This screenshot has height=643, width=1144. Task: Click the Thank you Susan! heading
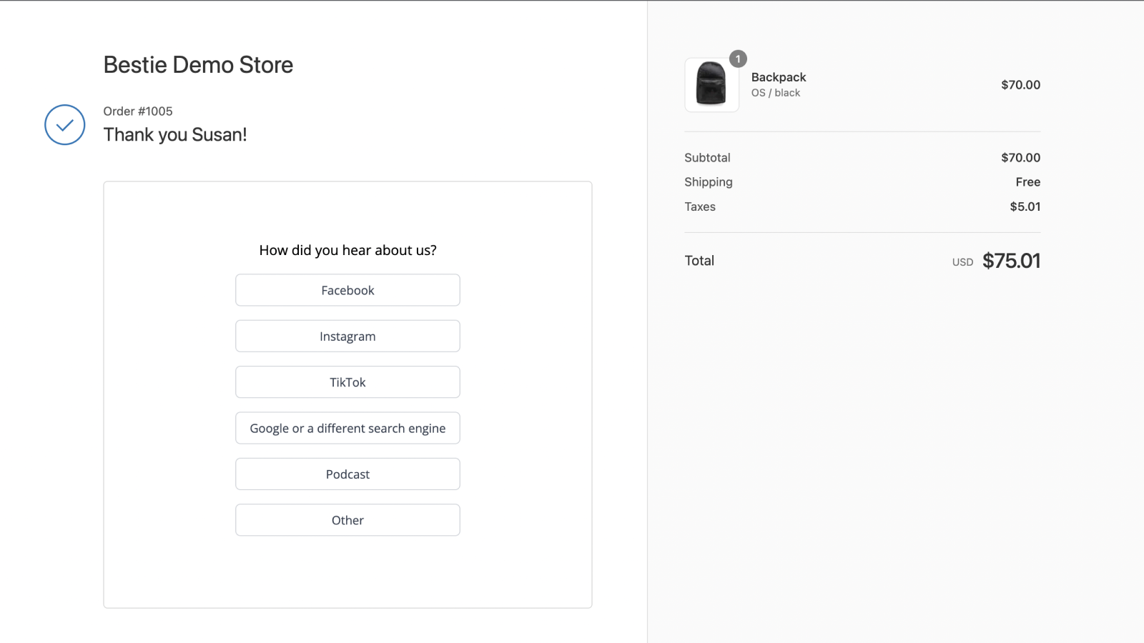pos(175,135)
